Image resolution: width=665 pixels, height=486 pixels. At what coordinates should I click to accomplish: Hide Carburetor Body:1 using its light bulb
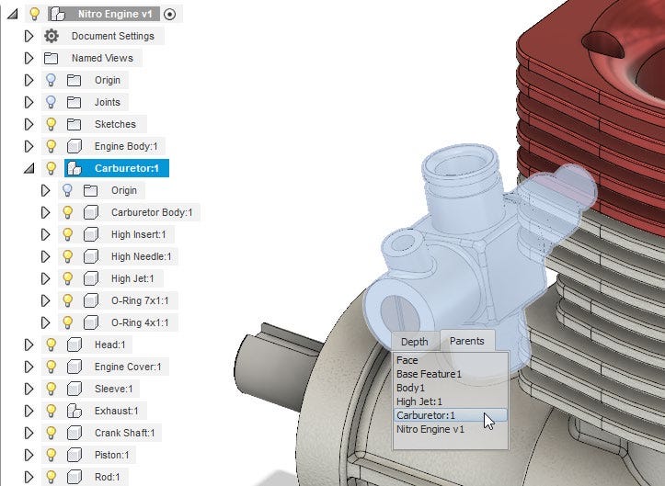coord(67,212)
